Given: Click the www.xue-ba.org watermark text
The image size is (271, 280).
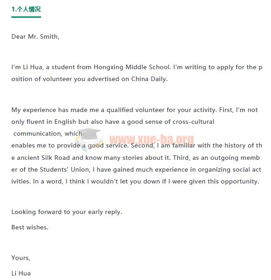Looking at the screenshot, I should (152, 139).
